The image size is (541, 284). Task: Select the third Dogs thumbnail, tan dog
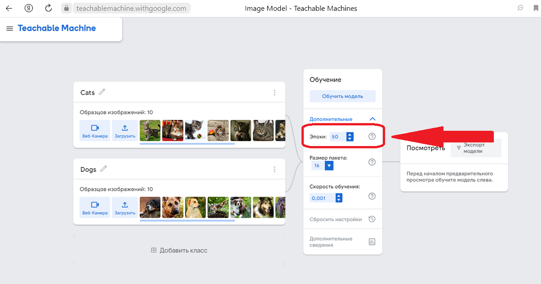tap(195, 208)
